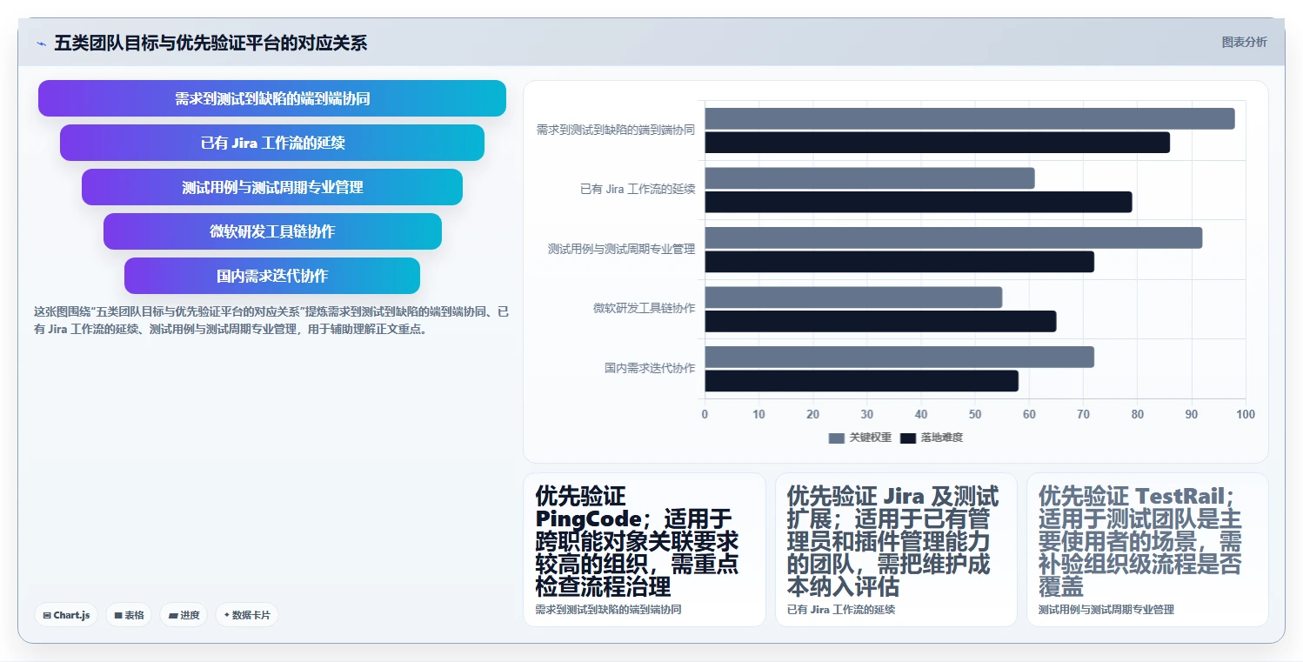This screenshot has width=1303, height=662.
Task: Click x-axis tick value 50
Action: click(975, 414)
